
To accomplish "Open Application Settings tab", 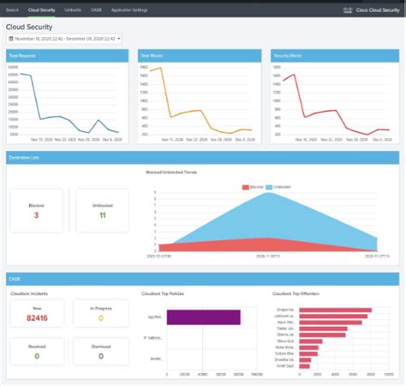I will coord(129,10).
